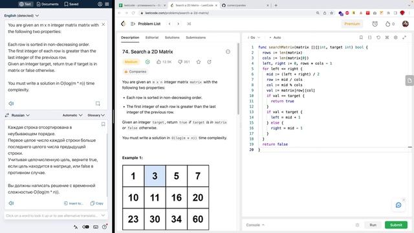The height and width of the screenshot is (233, 414).
Task: Play the Russian translation audio
Action: tap(11, 203)
